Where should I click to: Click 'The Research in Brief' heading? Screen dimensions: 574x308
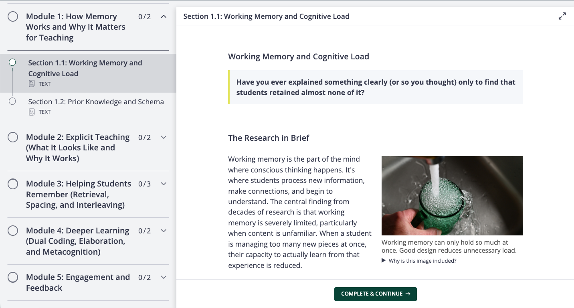(269, 138)
